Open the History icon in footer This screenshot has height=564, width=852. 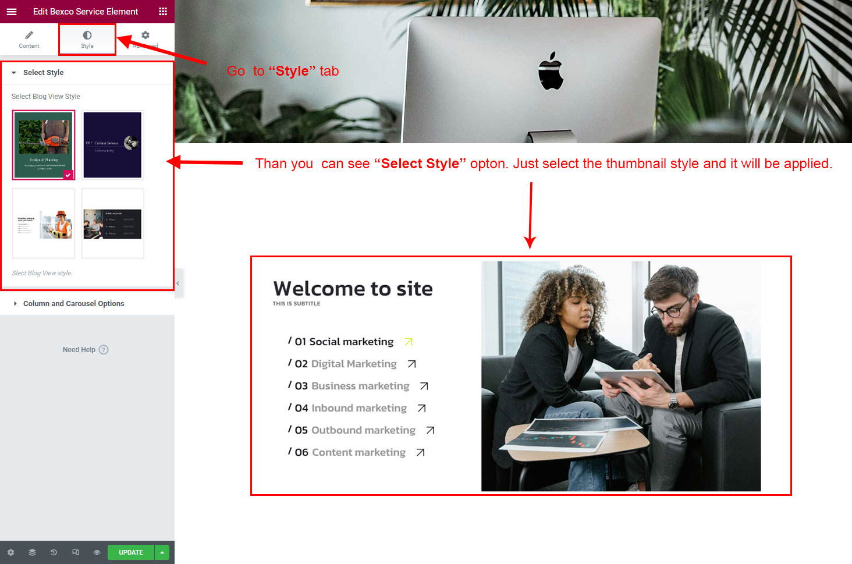coord(54,552)
